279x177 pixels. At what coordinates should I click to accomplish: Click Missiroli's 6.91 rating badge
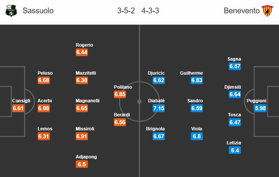point(82,136)
